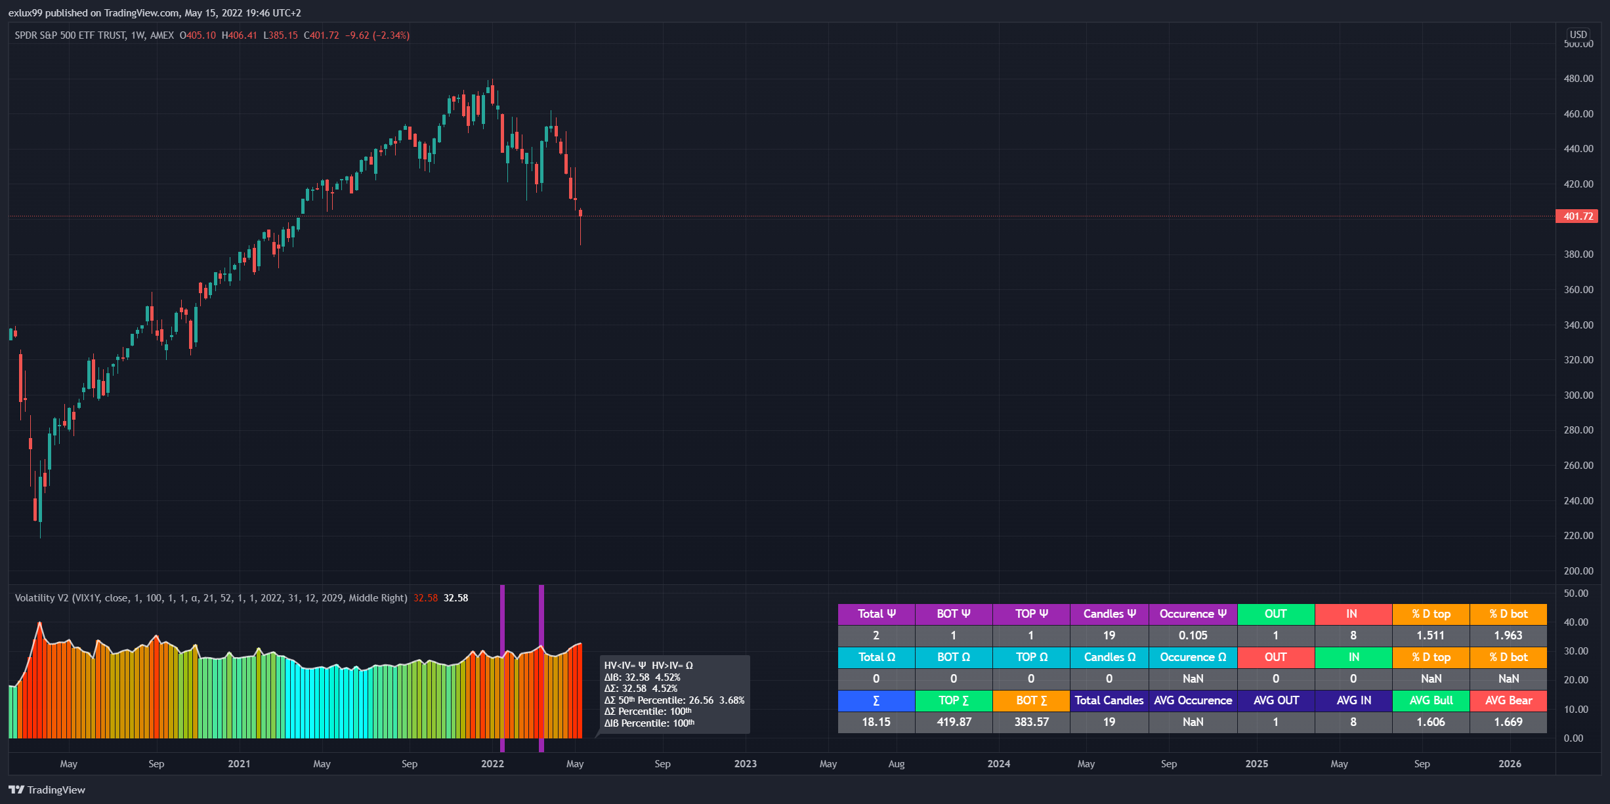Click the 18.15 Σ value cell
This screenshot has height=804, width=1610.
[876, 723]
